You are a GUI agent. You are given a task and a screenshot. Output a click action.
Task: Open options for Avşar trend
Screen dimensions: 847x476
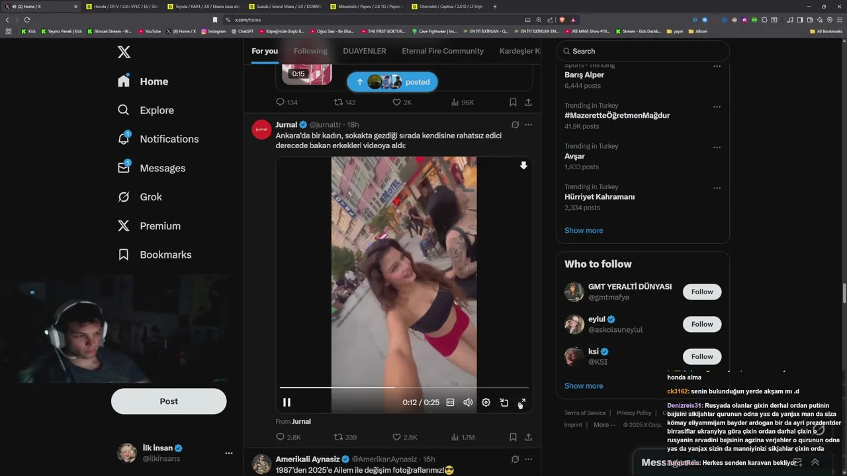click(x=717, y=147)
